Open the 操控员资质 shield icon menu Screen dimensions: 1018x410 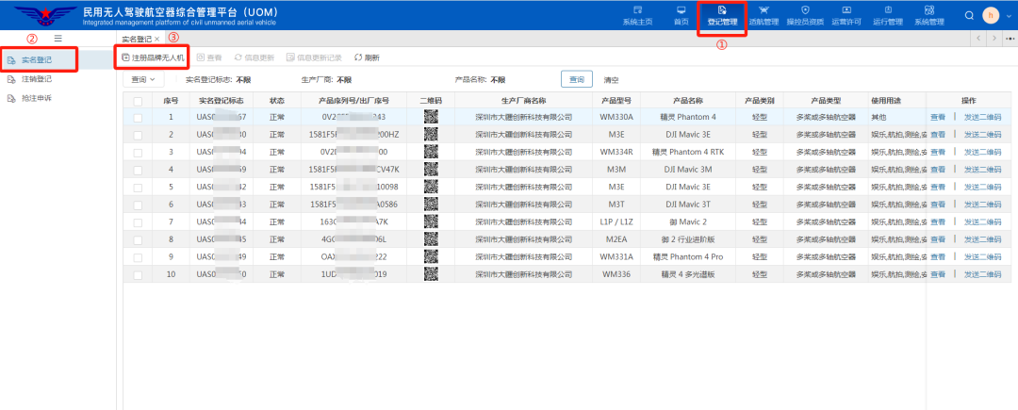point(805,16)
